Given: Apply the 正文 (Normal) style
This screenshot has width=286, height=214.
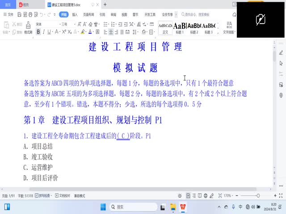Looking at the screenshot, I should click(165, 29).
